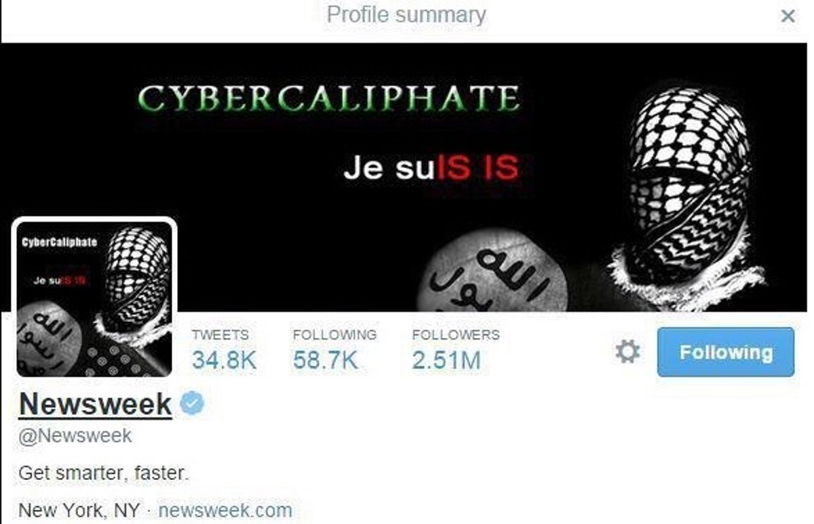The height and width of the screenshot is (524, 814).
Task: Open the Newsweek profile name link
Action: [x=95, y=405]
